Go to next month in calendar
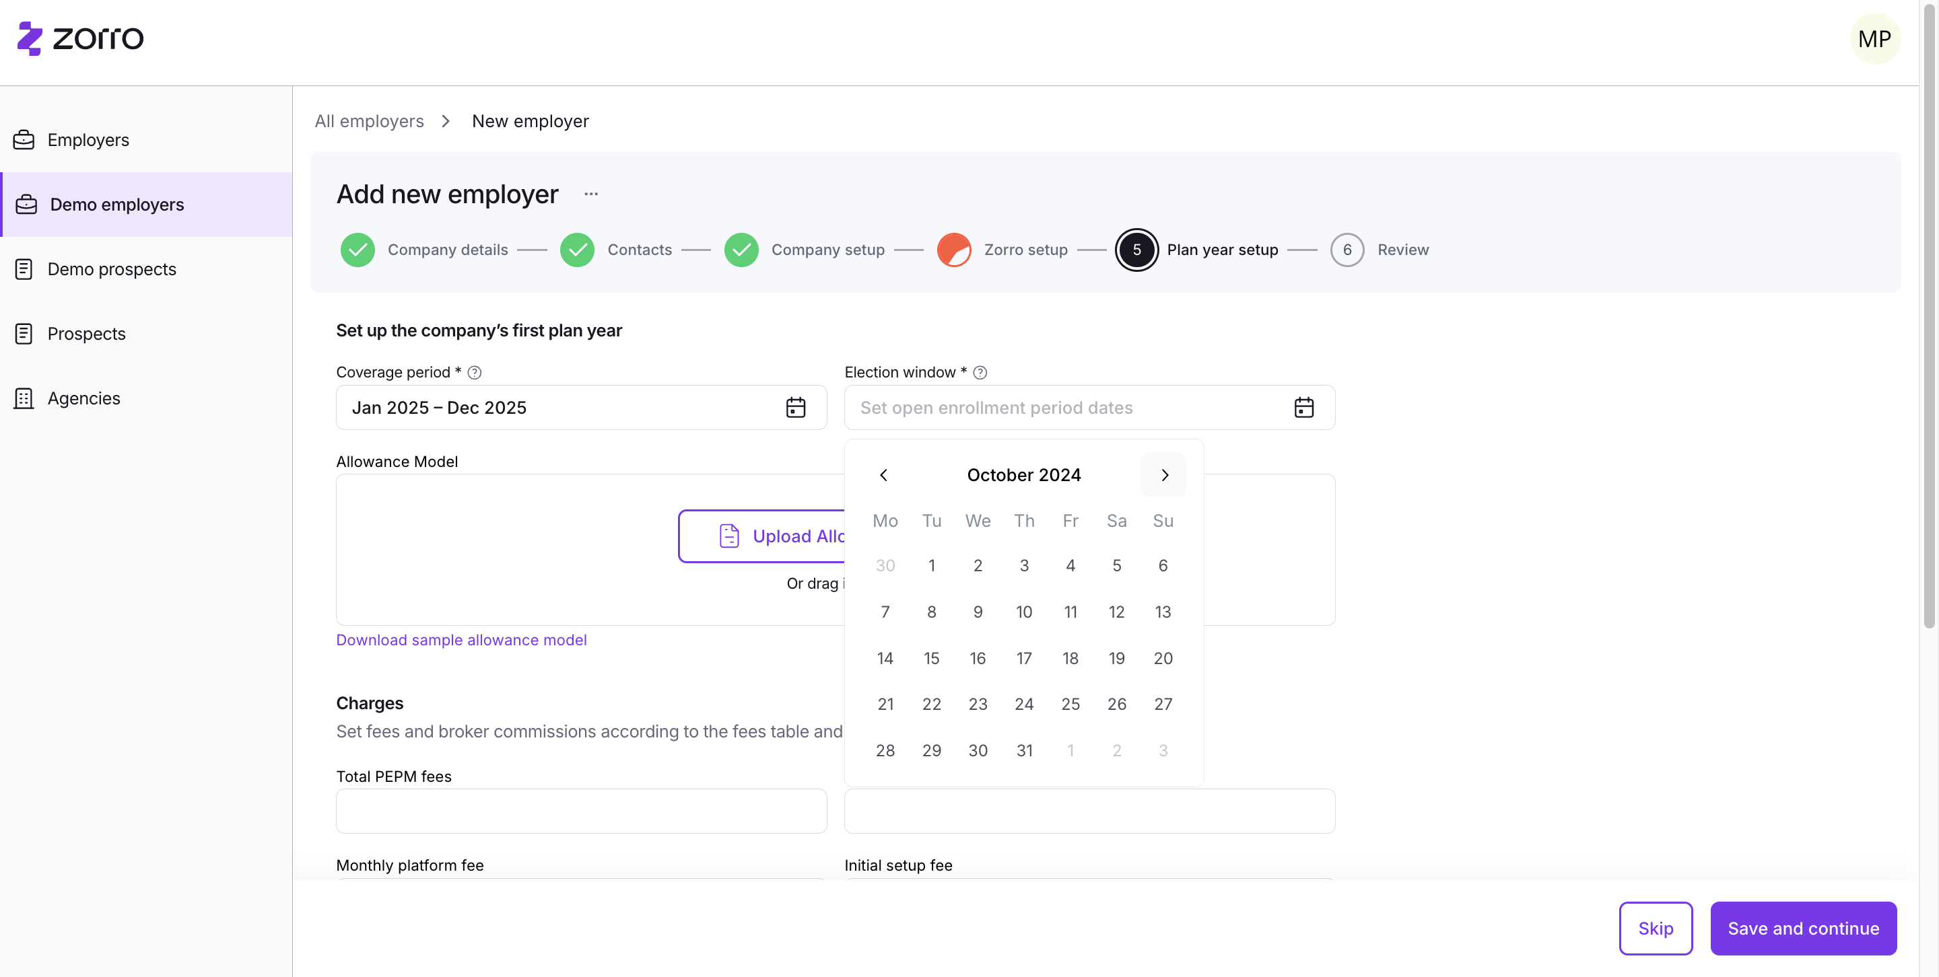The width and height of the screenshot is (1939, 977). (1163, 474)
